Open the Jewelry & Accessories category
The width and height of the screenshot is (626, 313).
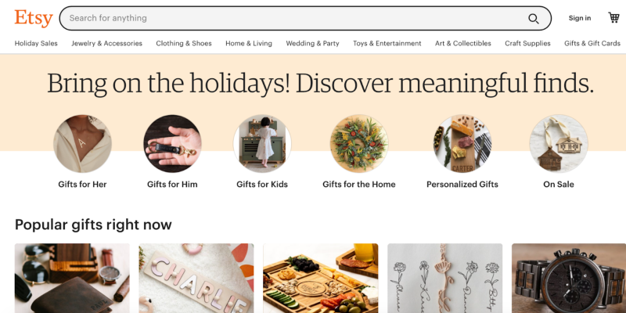coord(106,44)
